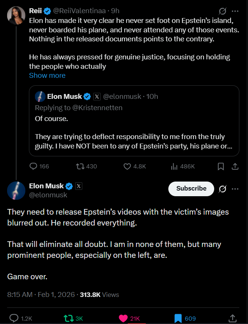The width and height of the screenshot is (248, 324).
Task: View analytics for Reii's post
Action: (x=174, y=166)
